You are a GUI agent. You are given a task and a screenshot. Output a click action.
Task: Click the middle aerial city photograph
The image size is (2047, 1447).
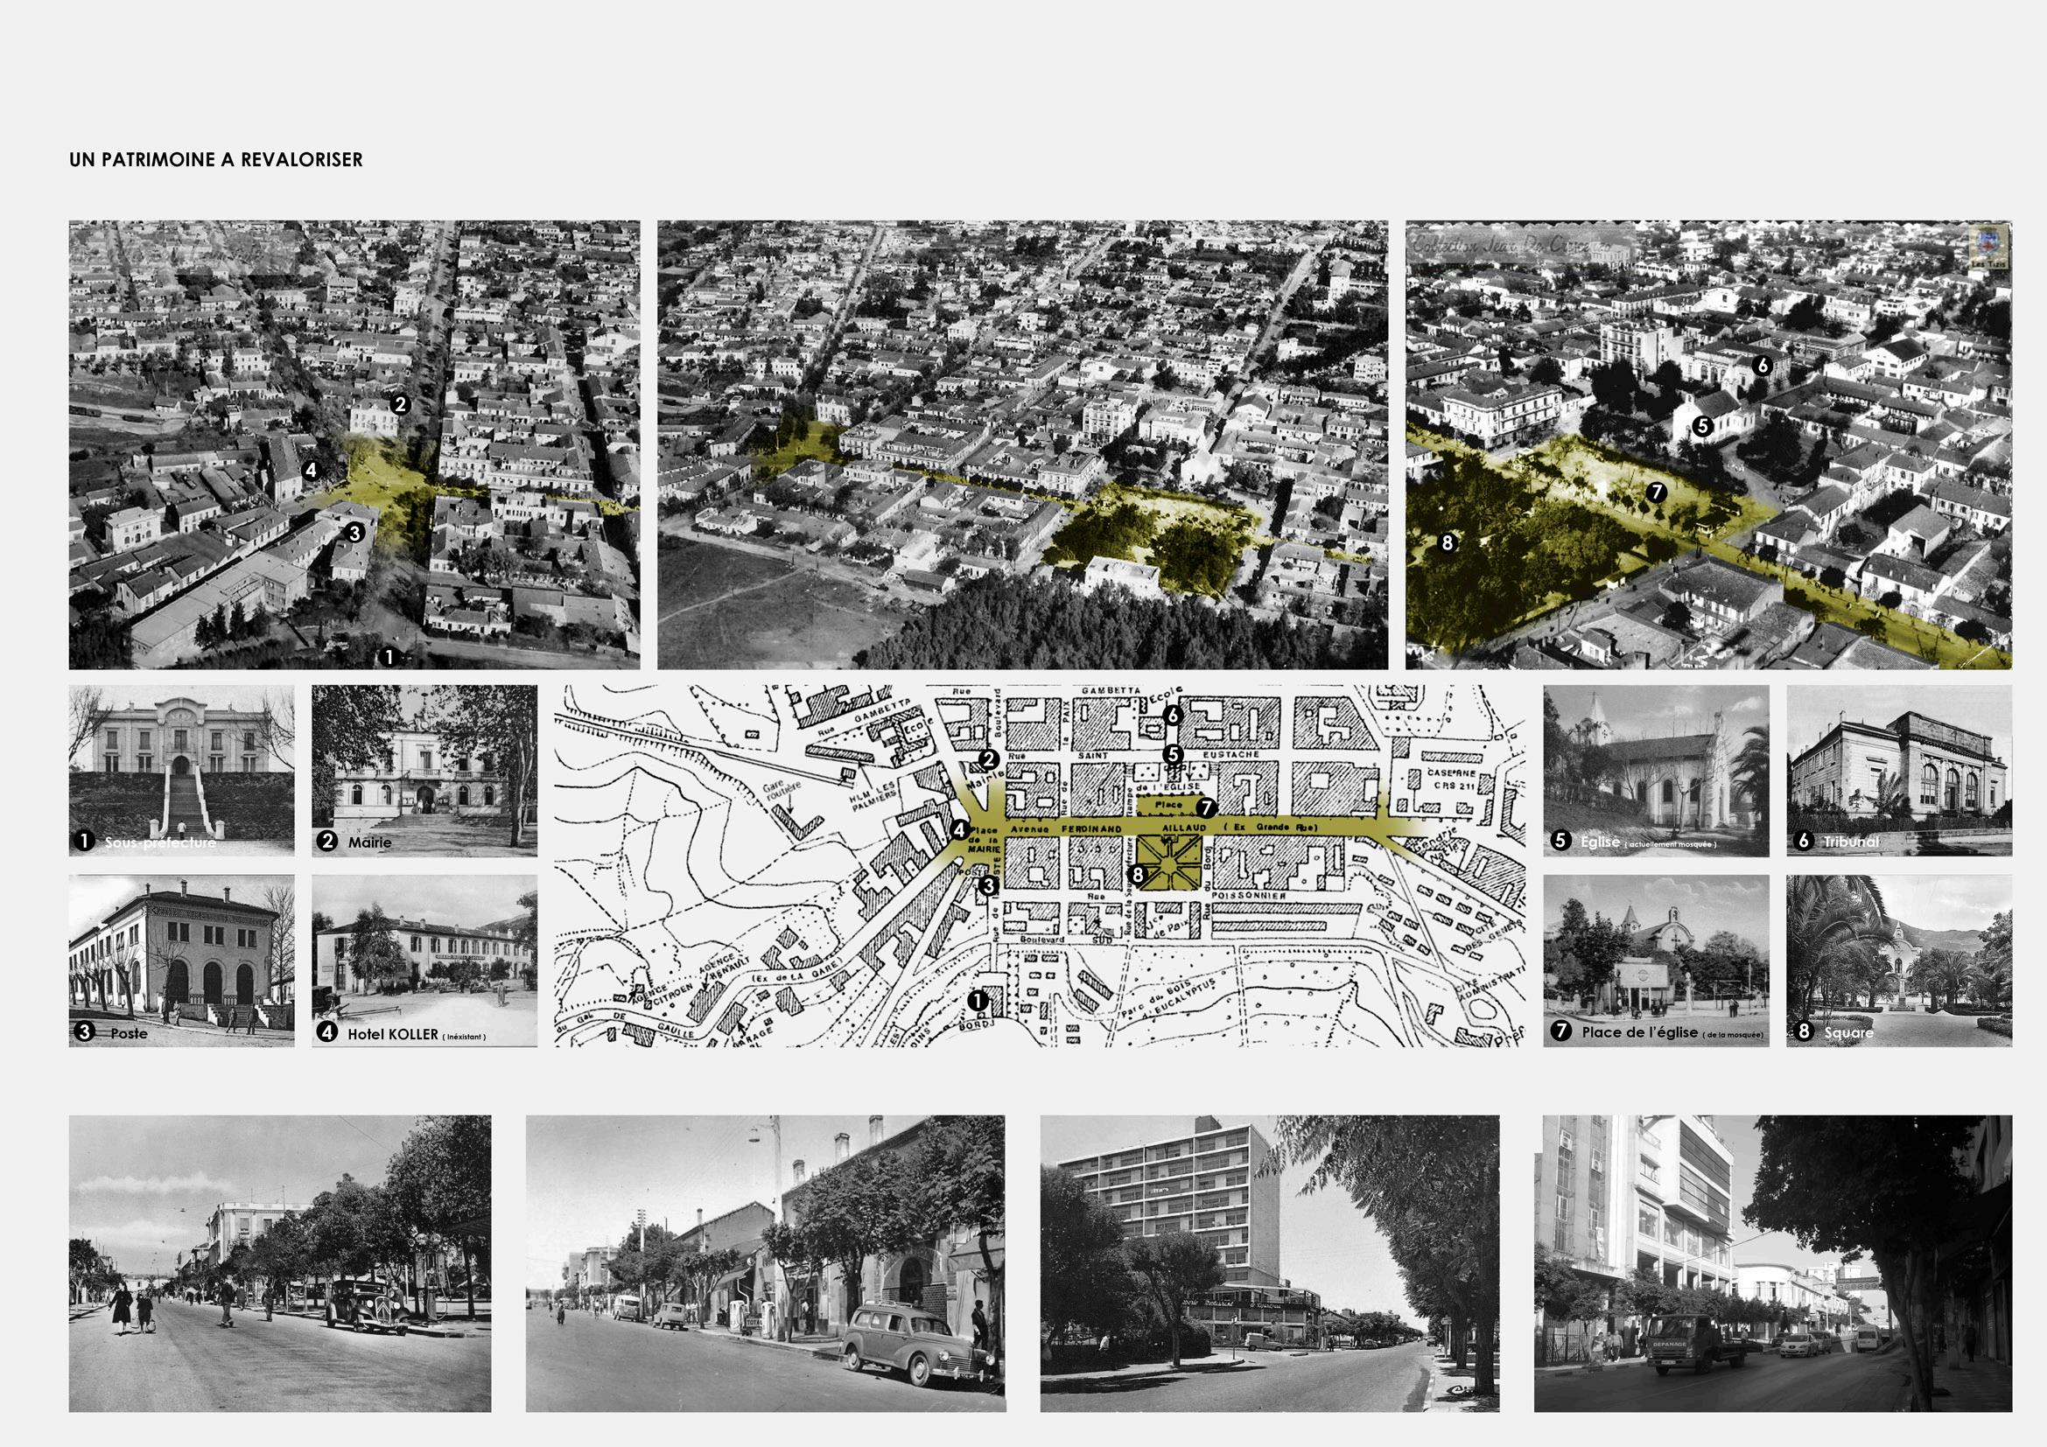coord(1022,444)
